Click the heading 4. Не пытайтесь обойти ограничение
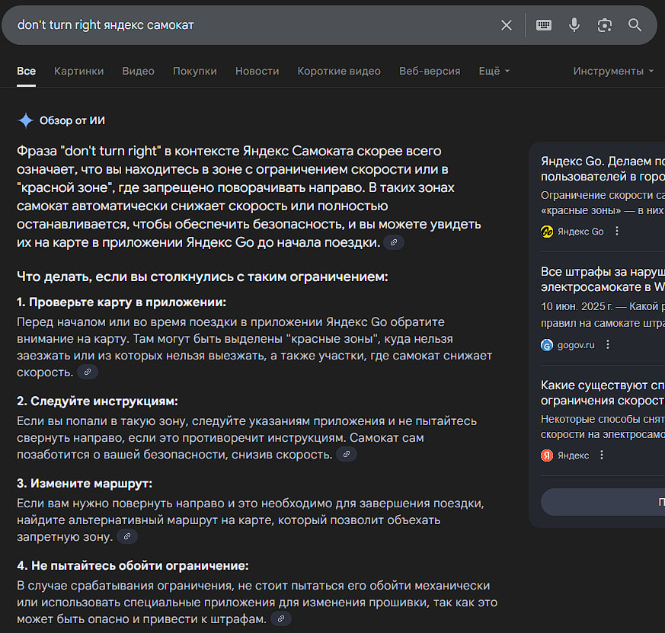 click(x=133, y=565)
